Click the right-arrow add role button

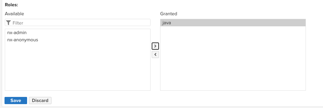coord(155,46)
